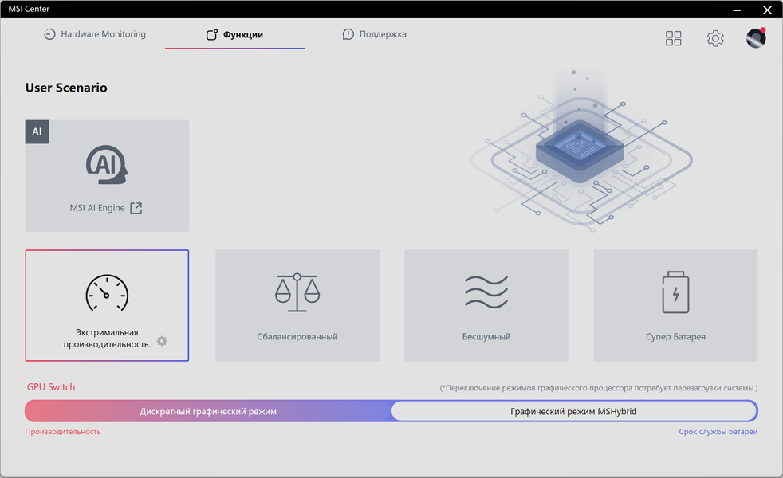
Task: Open the Поддержка tab
Action: pyautogui.click(x=375, y=34)
